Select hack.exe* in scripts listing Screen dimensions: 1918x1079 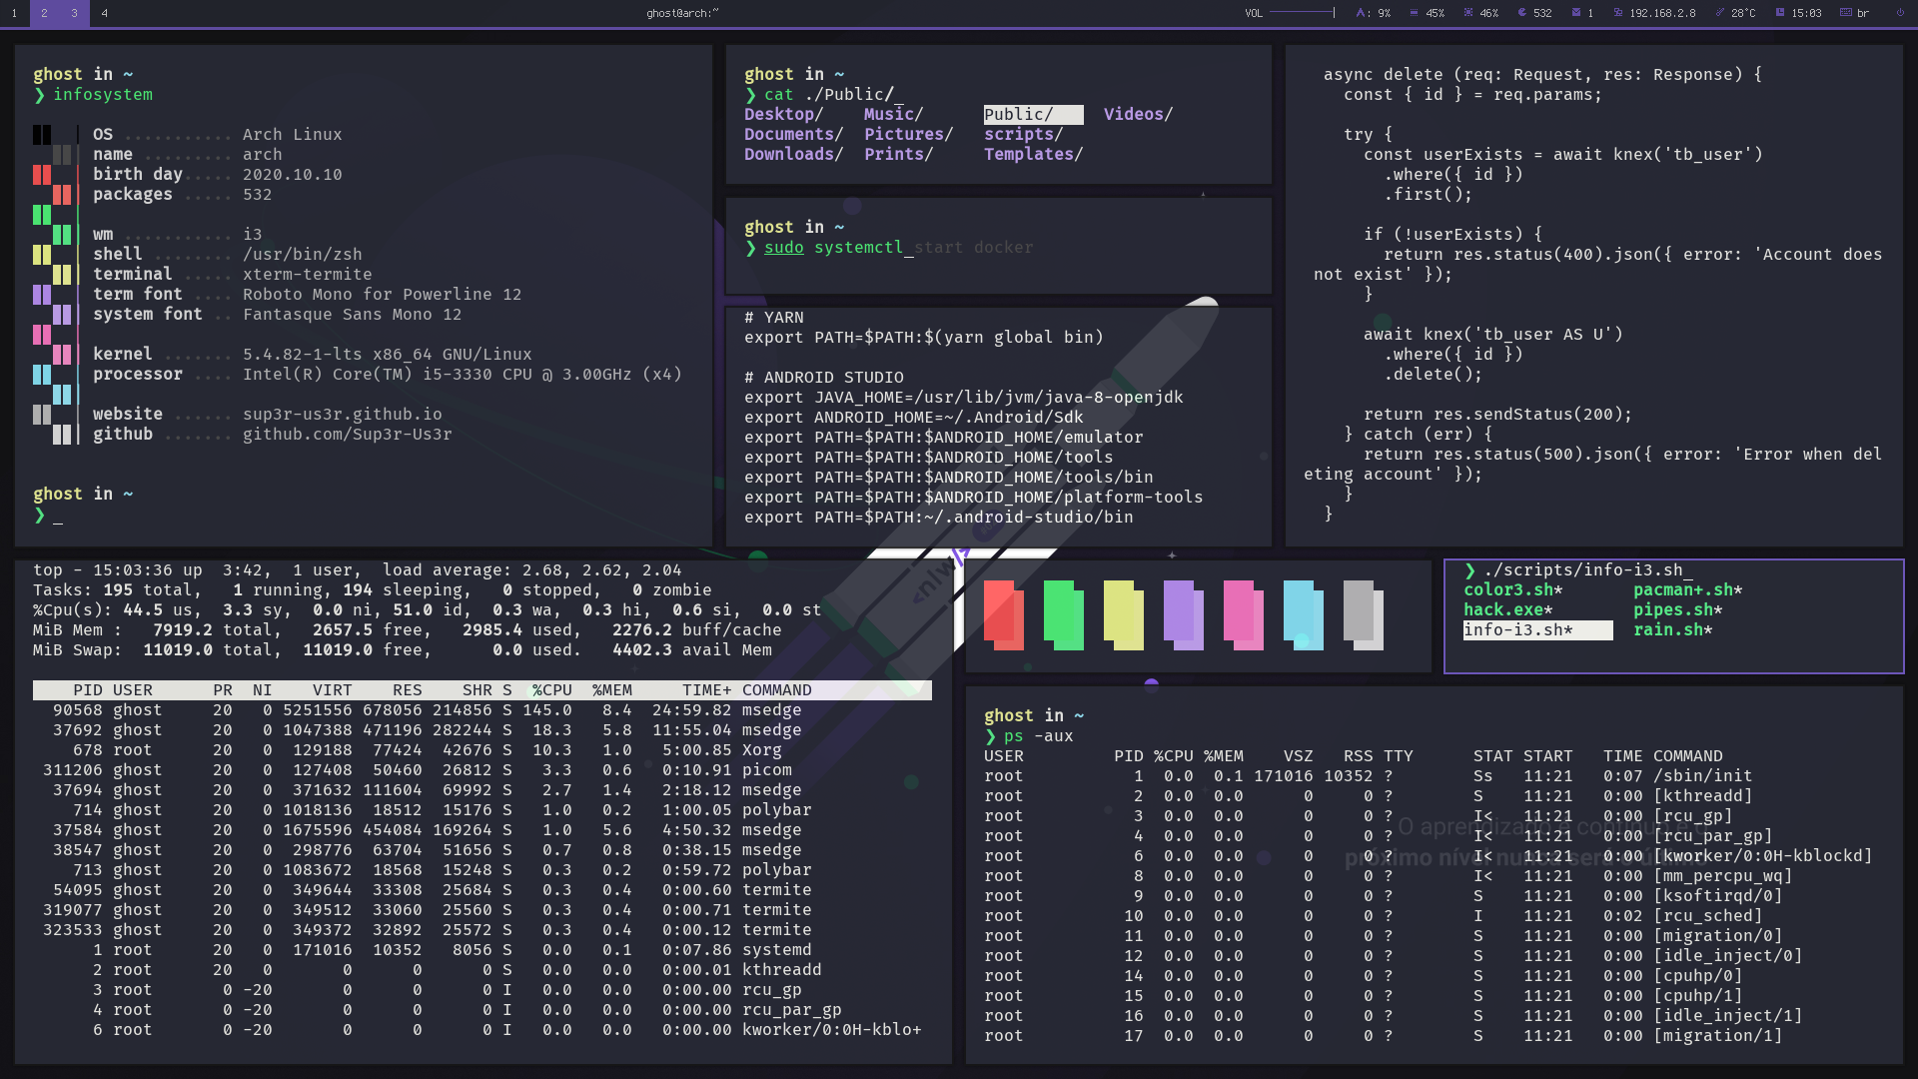1507,610
